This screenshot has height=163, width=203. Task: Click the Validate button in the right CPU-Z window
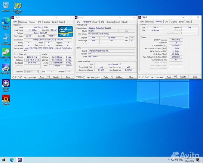[183, 77]
